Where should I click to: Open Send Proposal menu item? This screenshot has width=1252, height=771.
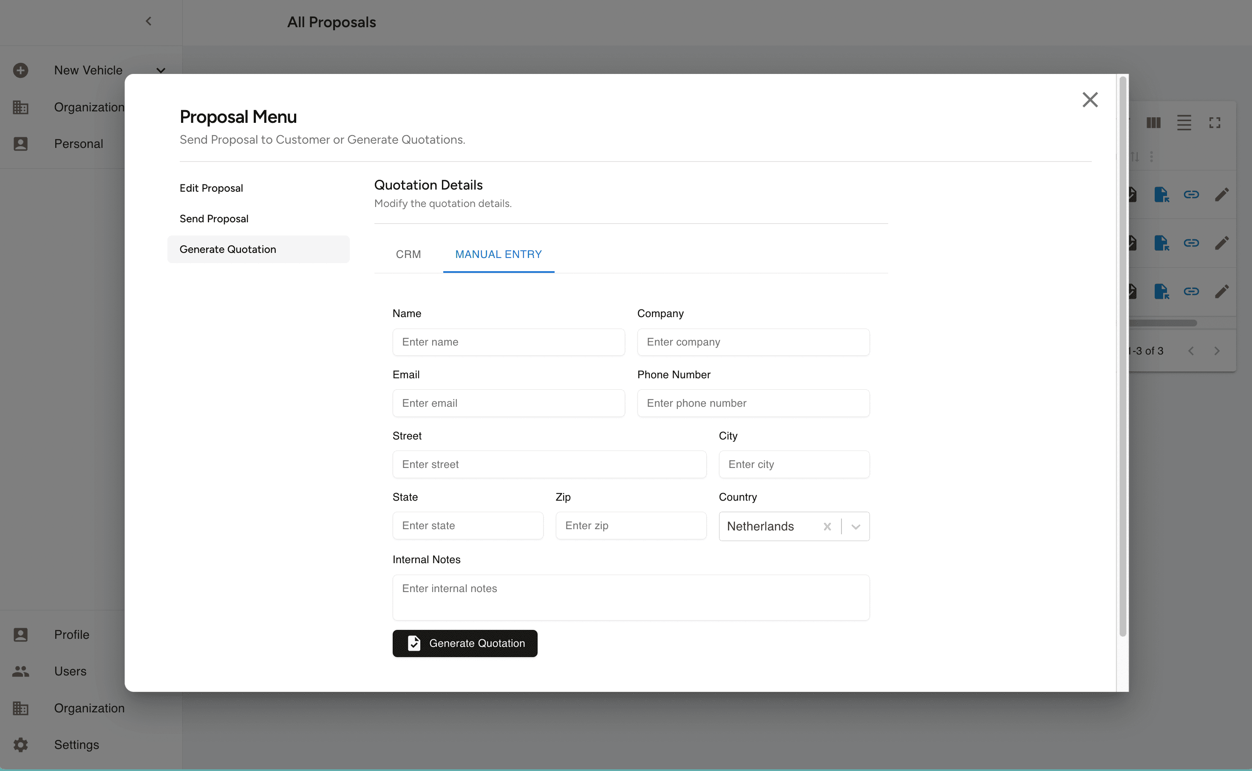(214, 219)
